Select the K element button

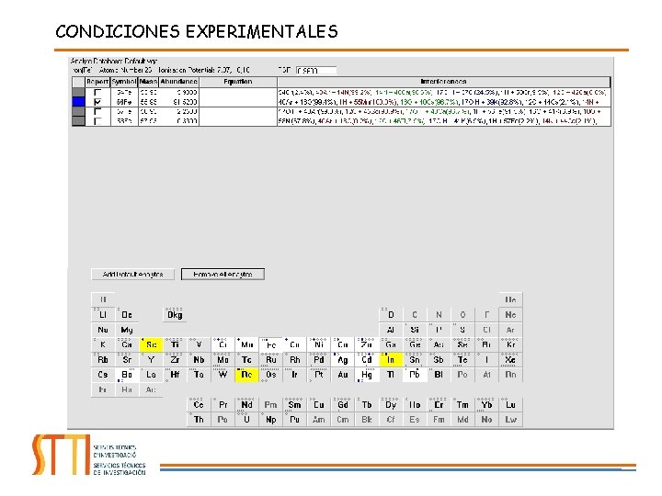[x=103, y=344]
